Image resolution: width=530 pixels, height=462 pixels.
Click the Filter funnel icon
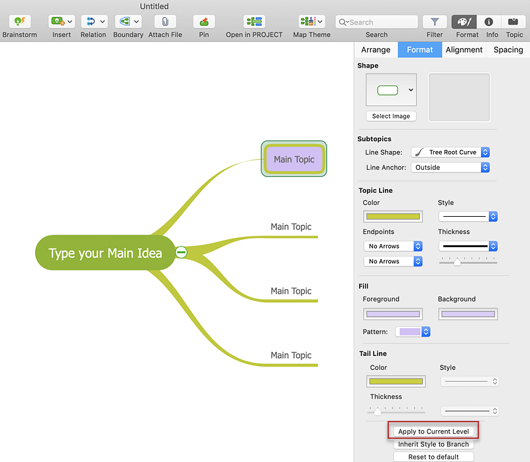(435, 22)
